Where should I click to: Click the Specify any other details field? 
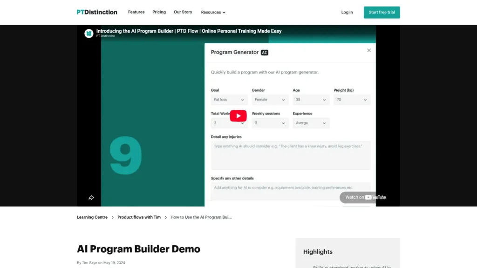(291, 191)
